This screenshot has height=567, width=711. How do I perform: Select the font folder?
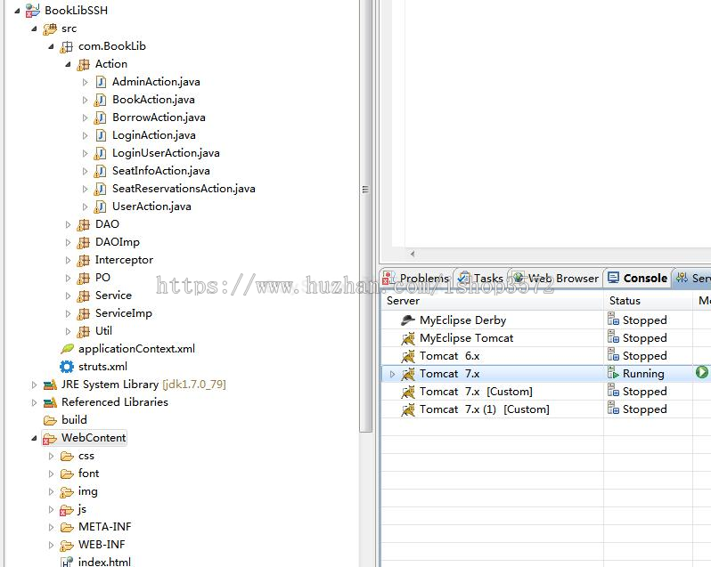[88, 474]
